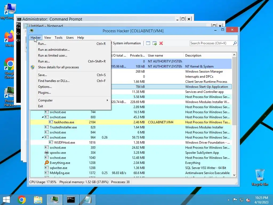Open the Recycle Bin desktop icon
273x205 pixels.
[x=260, y=177]
